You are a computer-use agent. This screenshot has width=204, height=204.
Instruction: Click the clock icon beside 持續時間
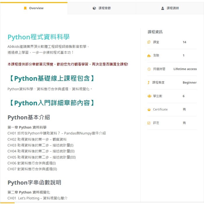(x=149, y=69)
